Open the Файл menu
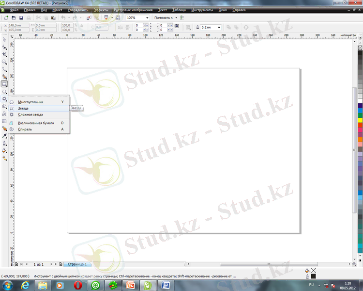Image resolution: width=363 pixels, height=291 pixels. [14, 10]
